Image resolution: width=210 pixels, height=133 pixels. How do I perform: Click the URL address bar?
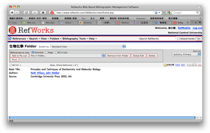[104, 13]
